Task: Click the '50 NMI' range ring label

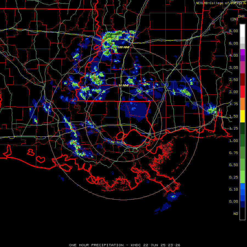Action: pos(123,85)
